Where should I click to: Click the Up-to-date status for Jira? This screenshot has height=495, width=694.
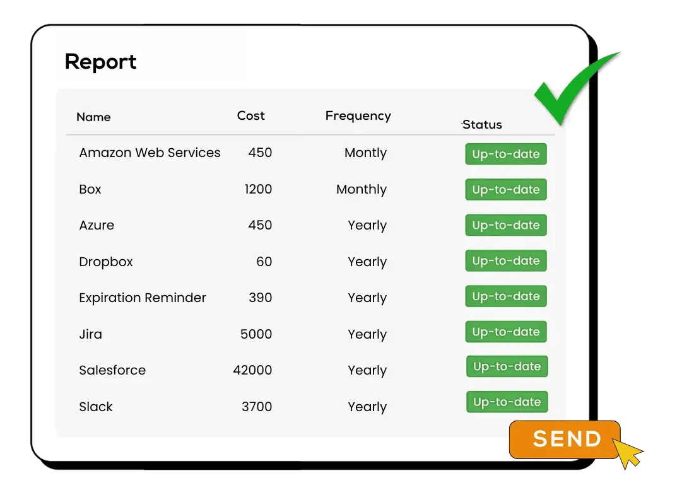pos(506,332)
